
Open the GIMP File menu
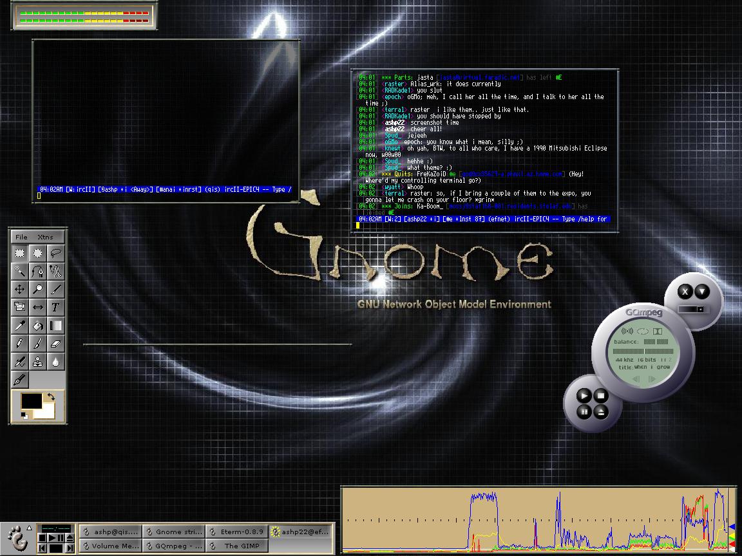(x=21, y=237)
